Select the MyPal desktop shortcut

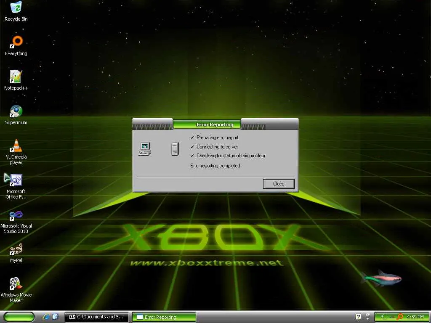(x=16, y=253)
